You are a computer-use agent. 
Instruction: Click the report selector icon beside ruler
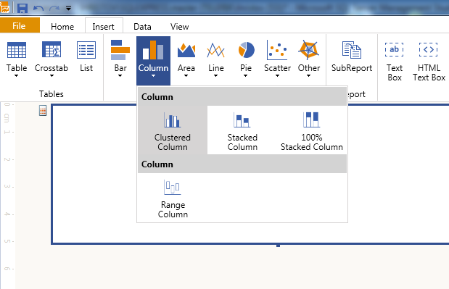[x=43, y=110]
